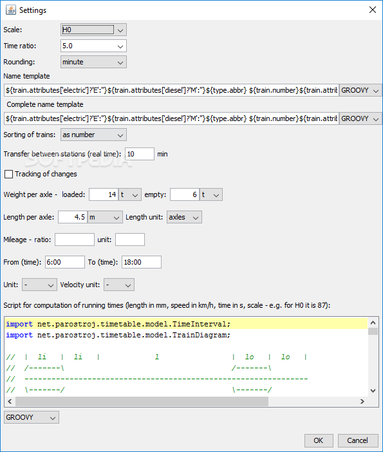The height and width of the screenshot is (452, 383).
Task: Open the loaded weight unit dropdown
Action: pos(130,194)
